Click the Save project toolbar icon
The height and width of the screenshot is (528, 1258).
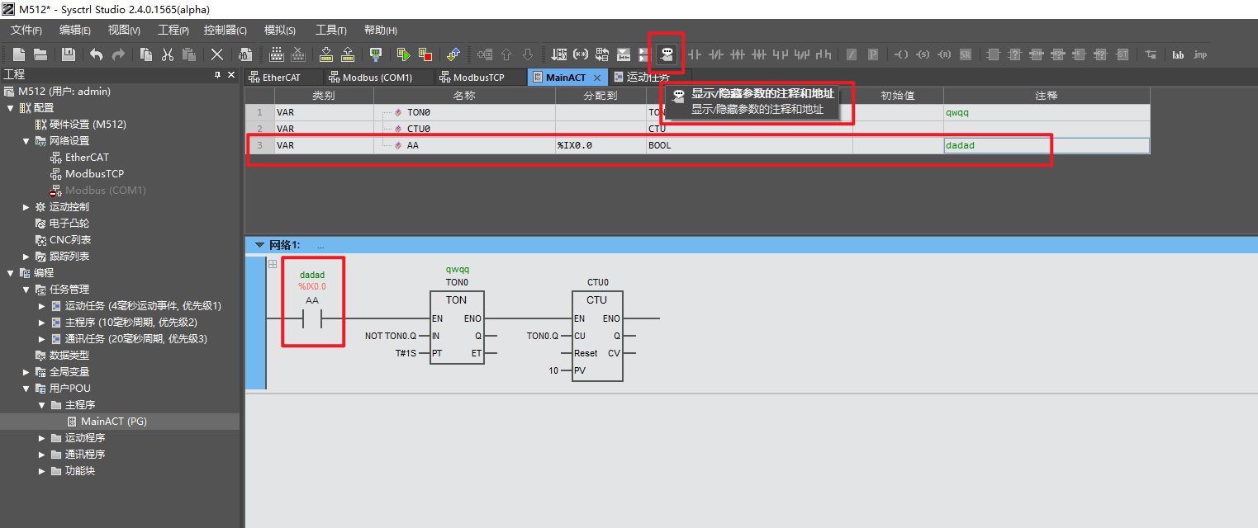69,54
